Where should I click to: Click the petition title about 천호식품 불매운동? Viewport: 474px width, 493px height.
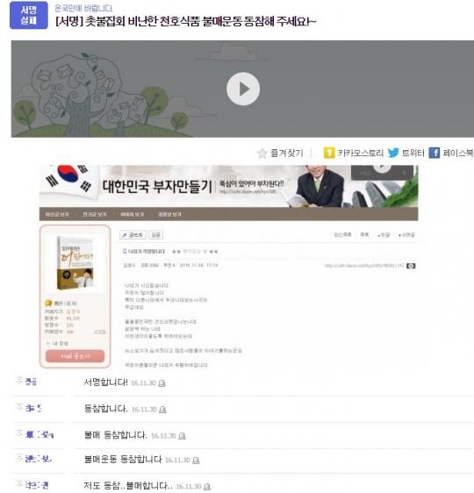pyautogui.click(x=185, y=22)
